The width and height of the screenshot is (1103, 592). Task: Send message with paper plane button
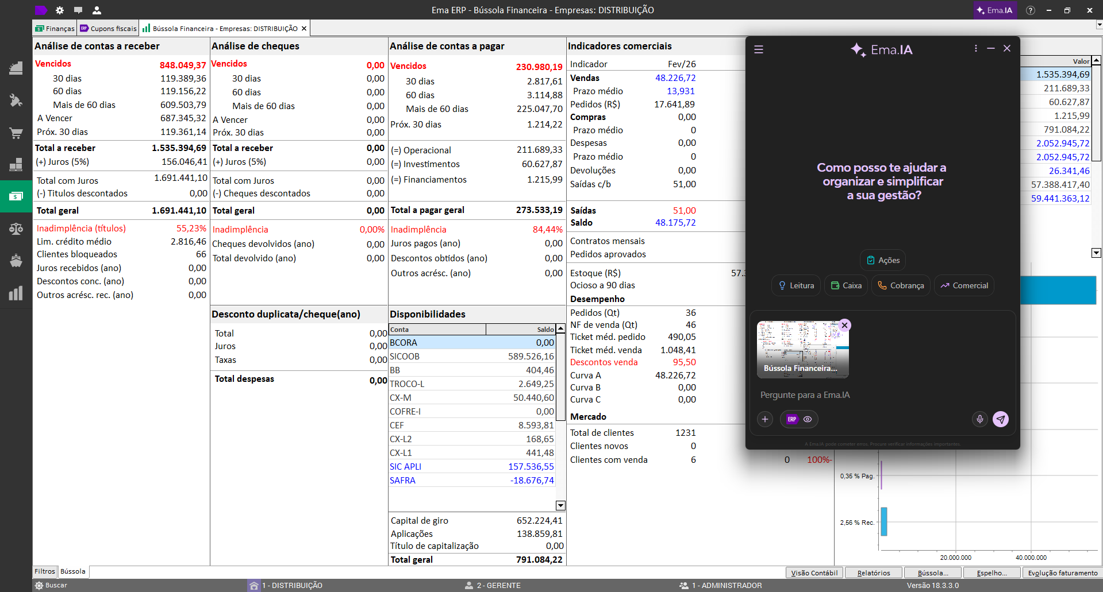pyautogui.click(x=1001, y=419)
